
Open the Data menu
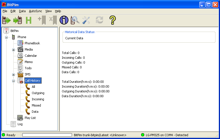point(22,11)
